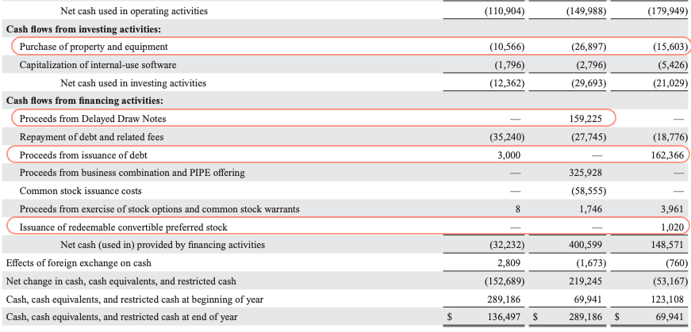The image size is (691, 332).
Task: Select "Net cash used in investing activities" label
Action: pyautogui.click(x=133, y=82)
